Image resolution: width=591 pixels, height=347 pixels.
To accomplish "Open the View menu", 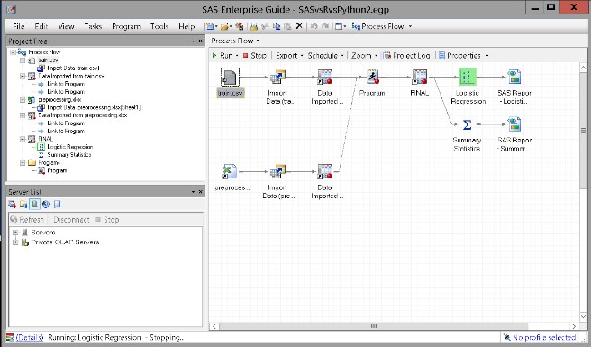I will (66, 26).
